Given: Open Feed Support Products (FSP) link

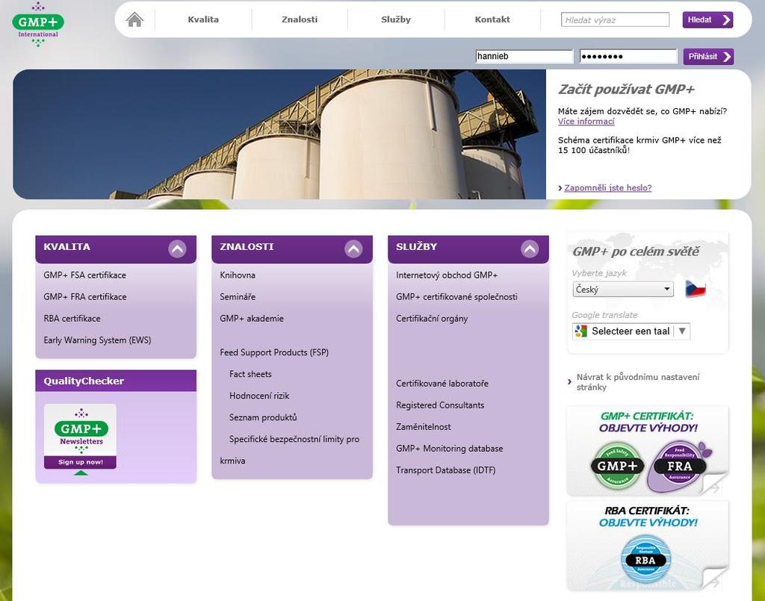Looking at the screenshot, I should click(274, 352).
